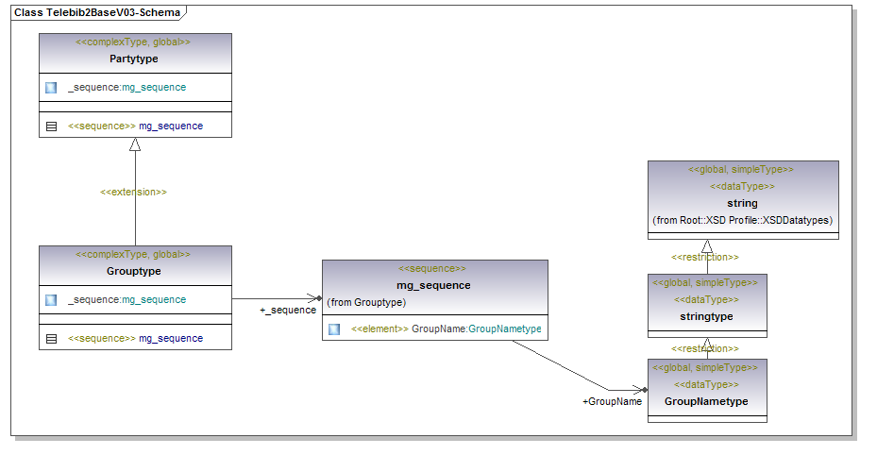Click the +GroupName association role label
Screen dimensions: 877x455
pos(612,401)
